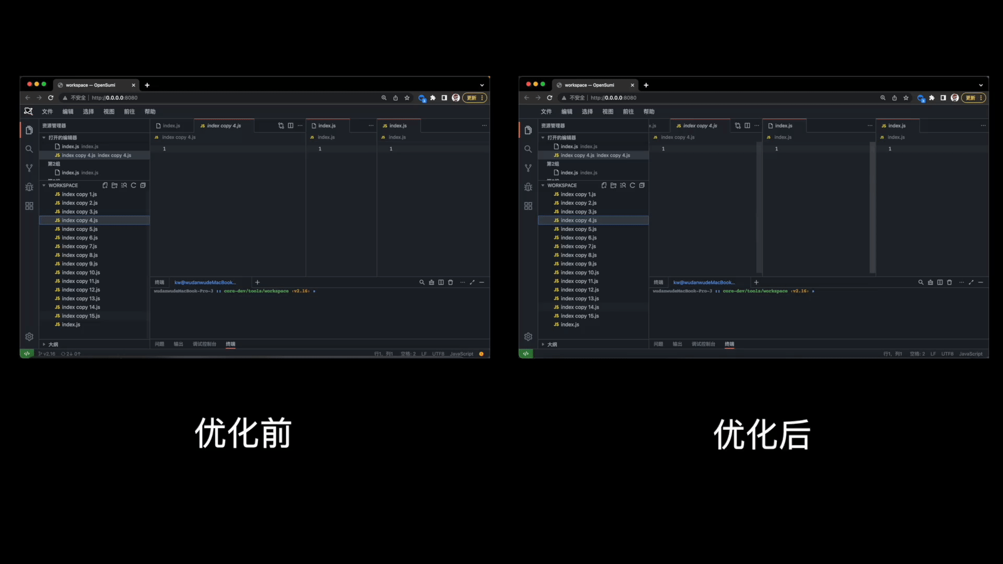Toggle the terminal split view

pyautogui.click(x=440, y=282)
